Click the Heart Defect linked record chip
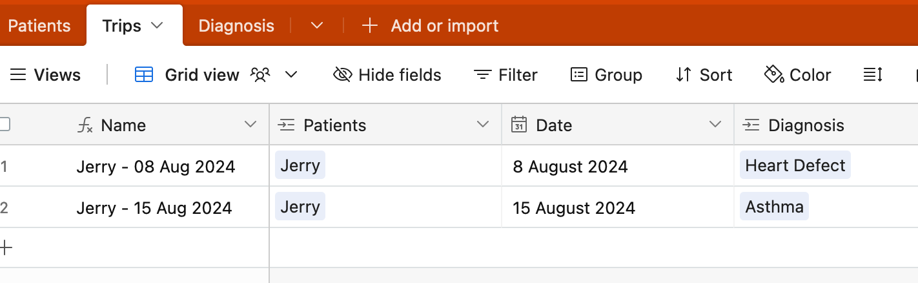The height and width of the screenshot is (283, 918). pos(795,165)
